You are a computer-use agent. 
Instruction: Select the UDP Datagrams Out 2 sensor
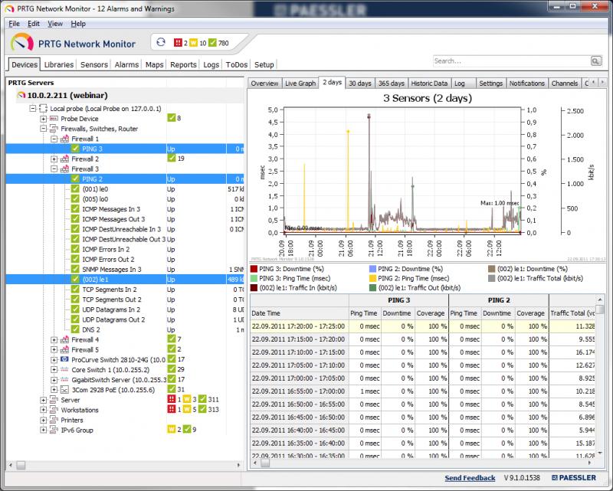point(113,319)
